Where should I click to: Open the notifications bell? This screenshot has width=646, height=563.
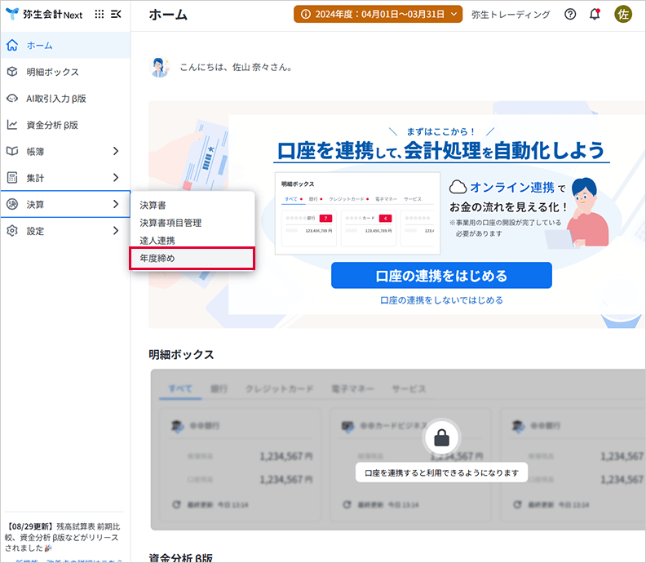(595, 14)
